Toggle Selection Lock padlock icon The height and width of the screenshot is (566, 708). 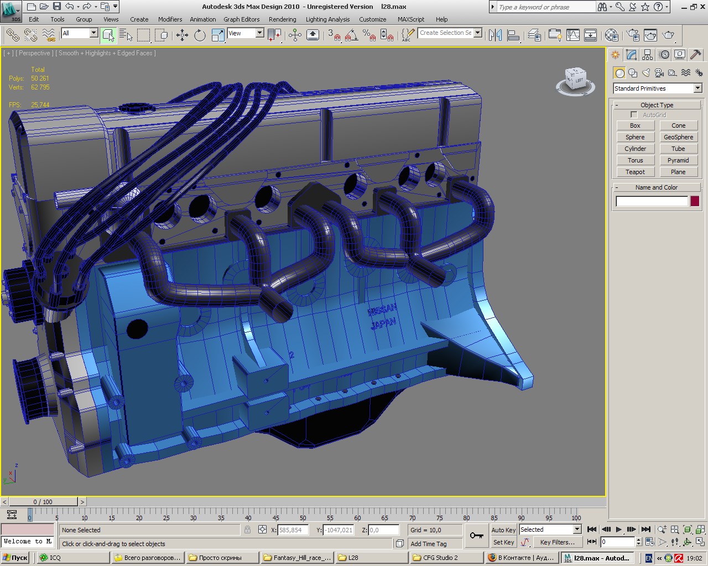click(x=247, y=530)
